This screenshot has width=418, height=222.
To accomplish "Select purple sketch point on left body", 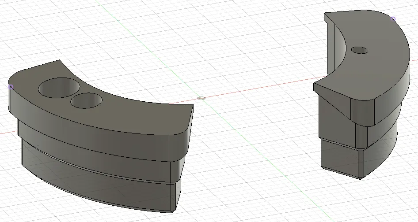I will tap(11, 87).
